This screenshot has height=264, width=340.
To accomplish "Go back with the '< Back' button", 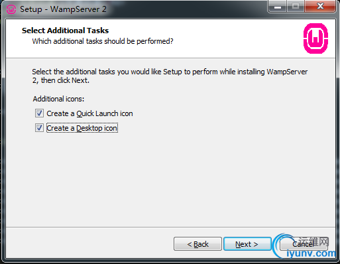I will pos(198,244).
